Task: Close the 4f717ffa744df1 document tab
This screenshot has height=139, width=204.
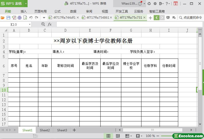Action: click(x=78, y=17)
